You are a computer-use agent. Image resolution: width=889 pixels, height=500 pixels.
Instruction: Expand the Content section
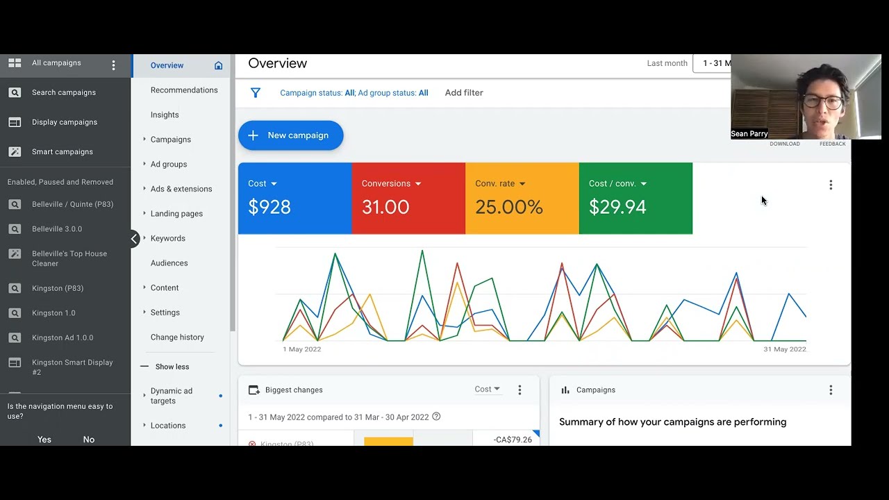144,287
